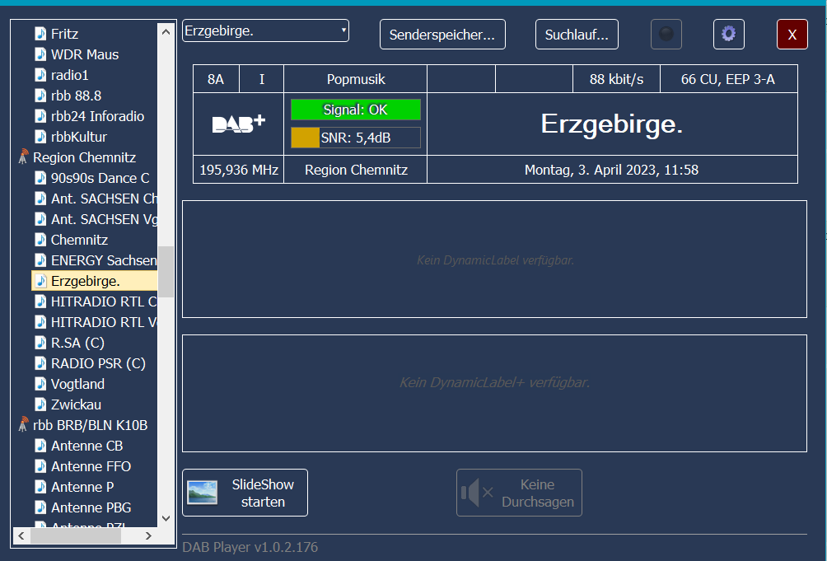Screen dimensions: 827x561
Task: Click the round record indicator button
Action: pyautogui.click(x=666, y=34)
